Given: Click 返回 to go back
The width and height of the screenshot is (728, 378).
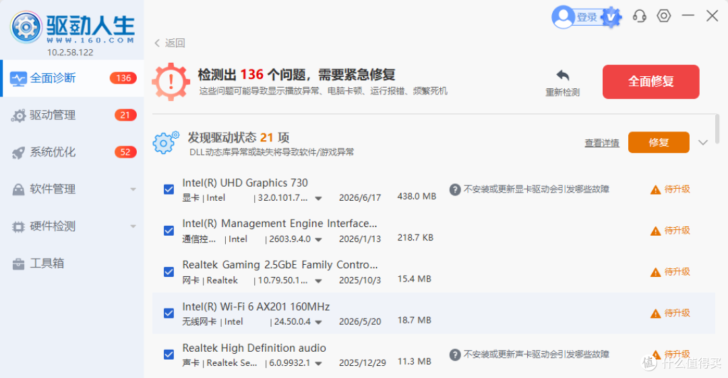Looking at the screenshot, I should [x=175, y=43].
